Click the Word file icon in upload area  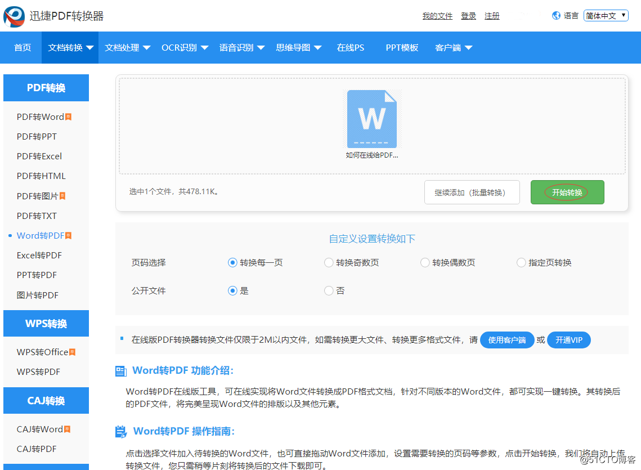(x=371, y=119)
